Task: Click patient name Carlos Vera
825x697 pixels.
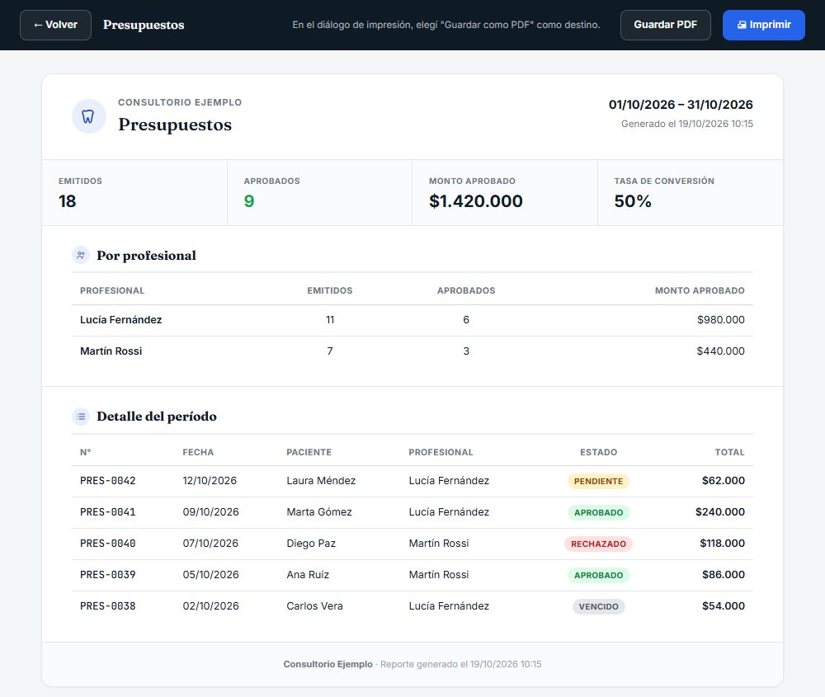Action: [314, 606]
